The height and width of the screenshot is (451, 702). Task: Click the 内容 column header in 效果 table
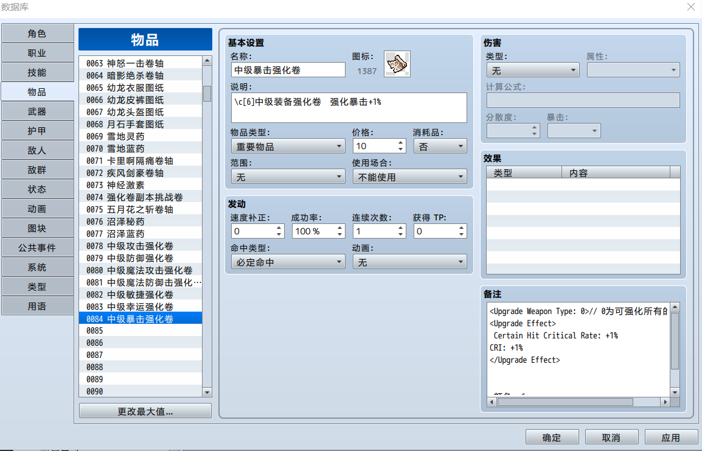pos(616,172)
